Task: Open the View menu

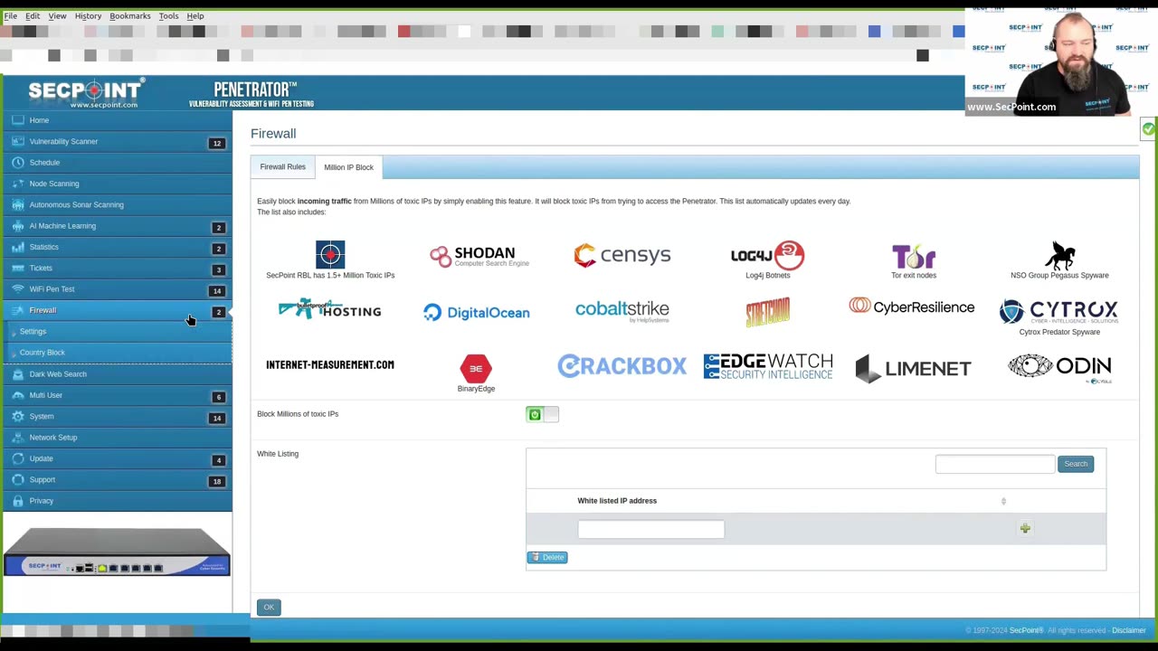Action: pyautogui.click(x=57, y=15)
